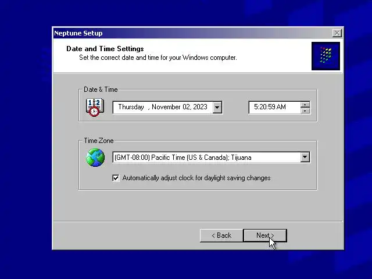Click the 'Time Zone' group label
This screenshot has height=279, width=372.
(x=99, y=141)
